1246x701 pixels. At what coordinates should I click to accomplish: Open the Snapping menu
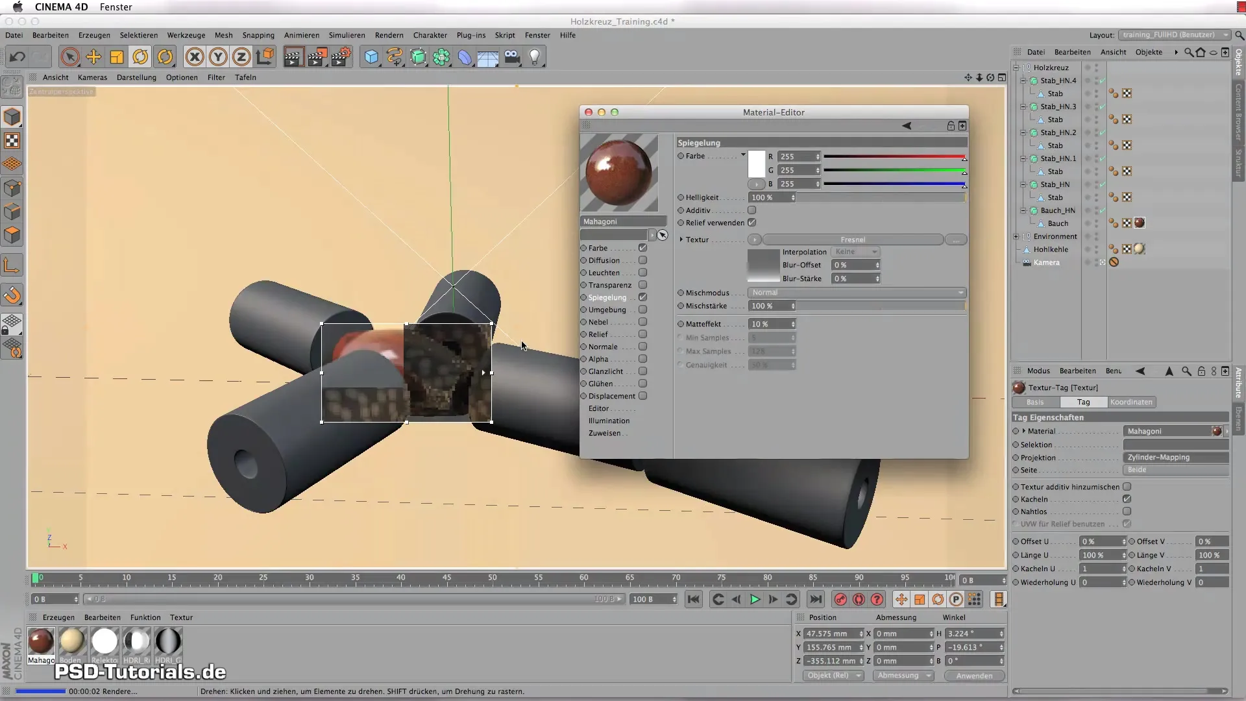tap(258, 35)
